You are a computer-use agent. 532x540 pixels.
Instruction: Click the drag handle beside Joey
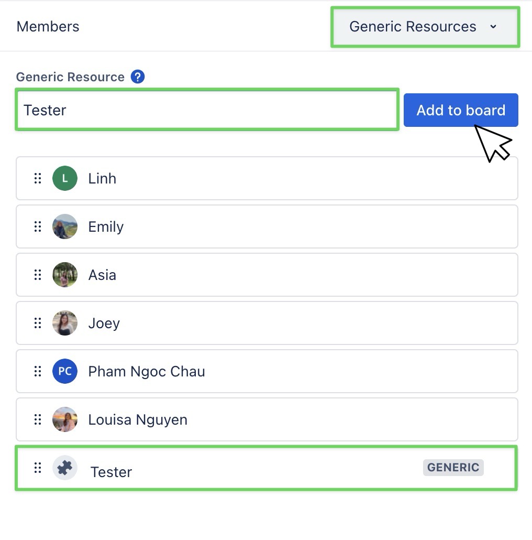pos(38,323)
